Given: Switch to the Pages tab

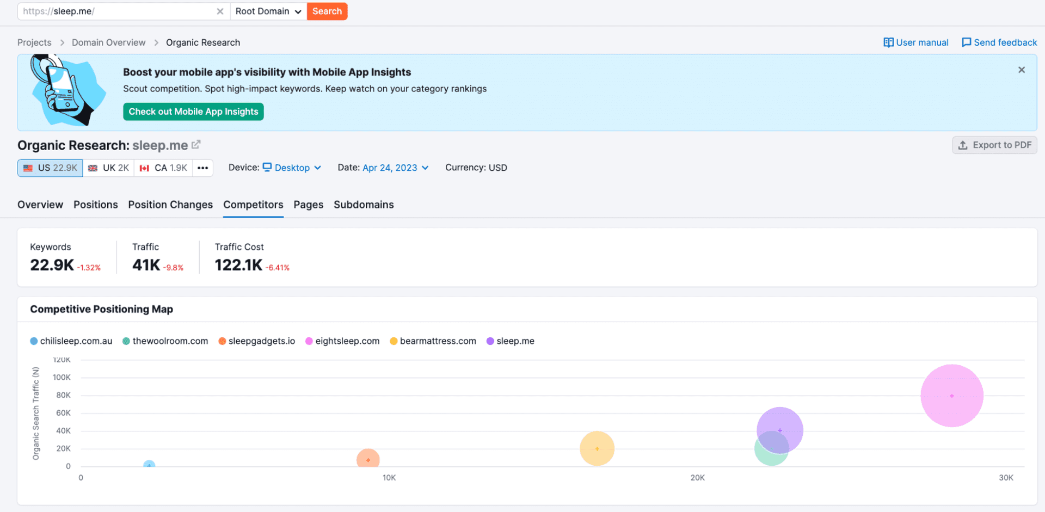Looking at the screenshot, I should tap(309, 205).
